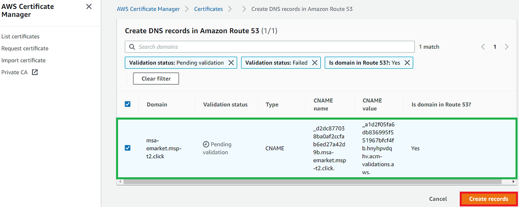The width and height of the screenshot is (519, 207).
Task: Focus the Search domains input field
Action: tap(270, 47)
